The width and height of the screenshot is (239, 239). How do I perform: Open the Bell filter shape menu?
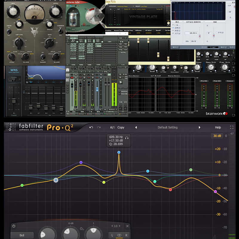click(x=22, y=235)
